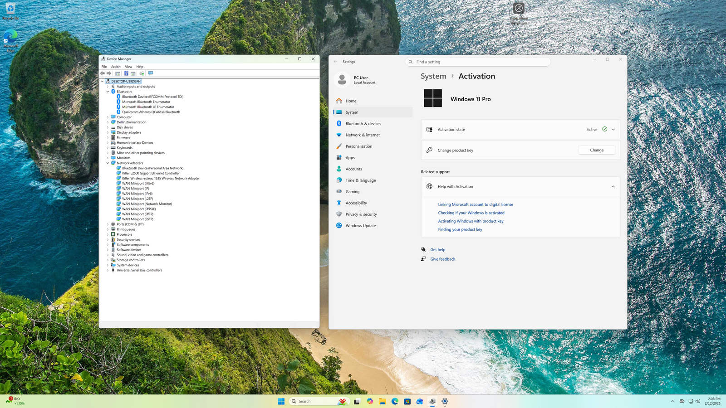Go to Windows Update in Settings sidebar
Screen dimensions: 726x408
point(360,226)
